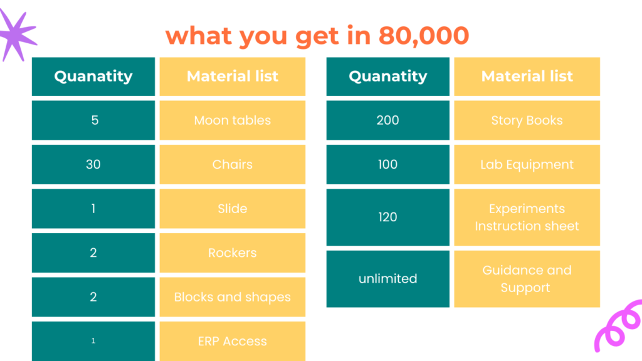Click the Story Books cell
Screen dimensions: 642x361
click(x=527, y=120)
